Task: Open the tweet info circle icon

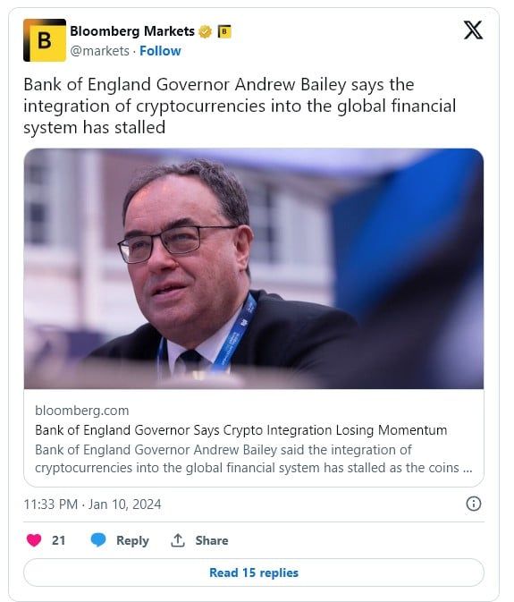Action: 474,504
